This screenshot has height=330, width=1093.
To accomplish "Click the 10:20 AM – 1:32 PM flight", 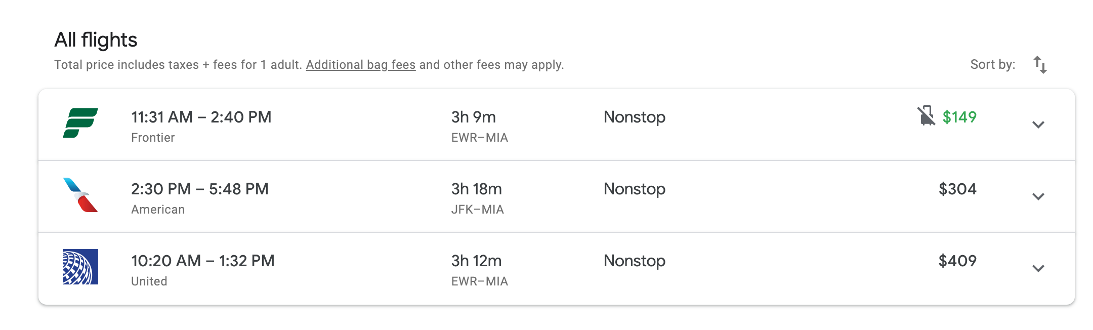I will tap(202, 261).
